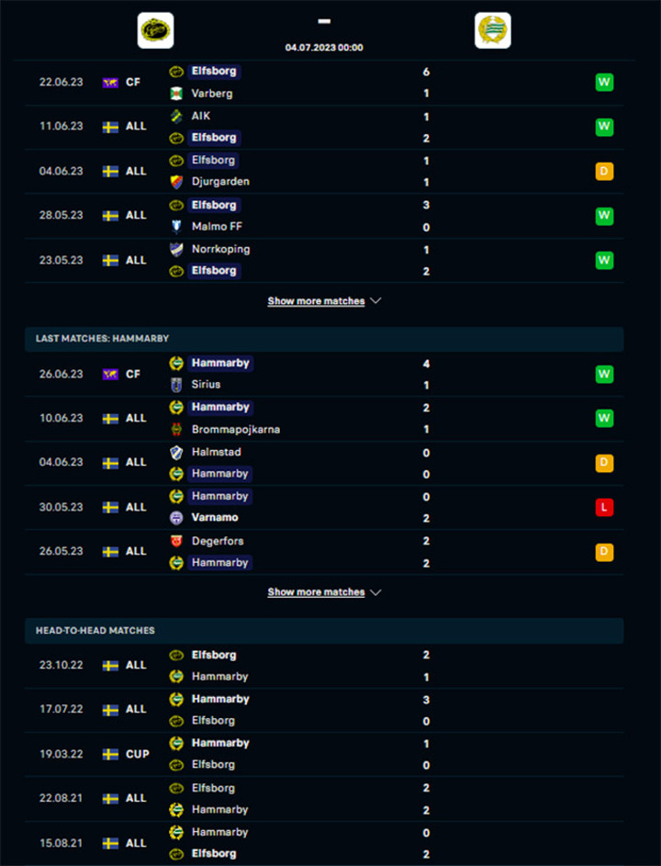Screen dimensions: 661x866
Task: Click Show more matches link under Hammarby
Action: (316, 592)
